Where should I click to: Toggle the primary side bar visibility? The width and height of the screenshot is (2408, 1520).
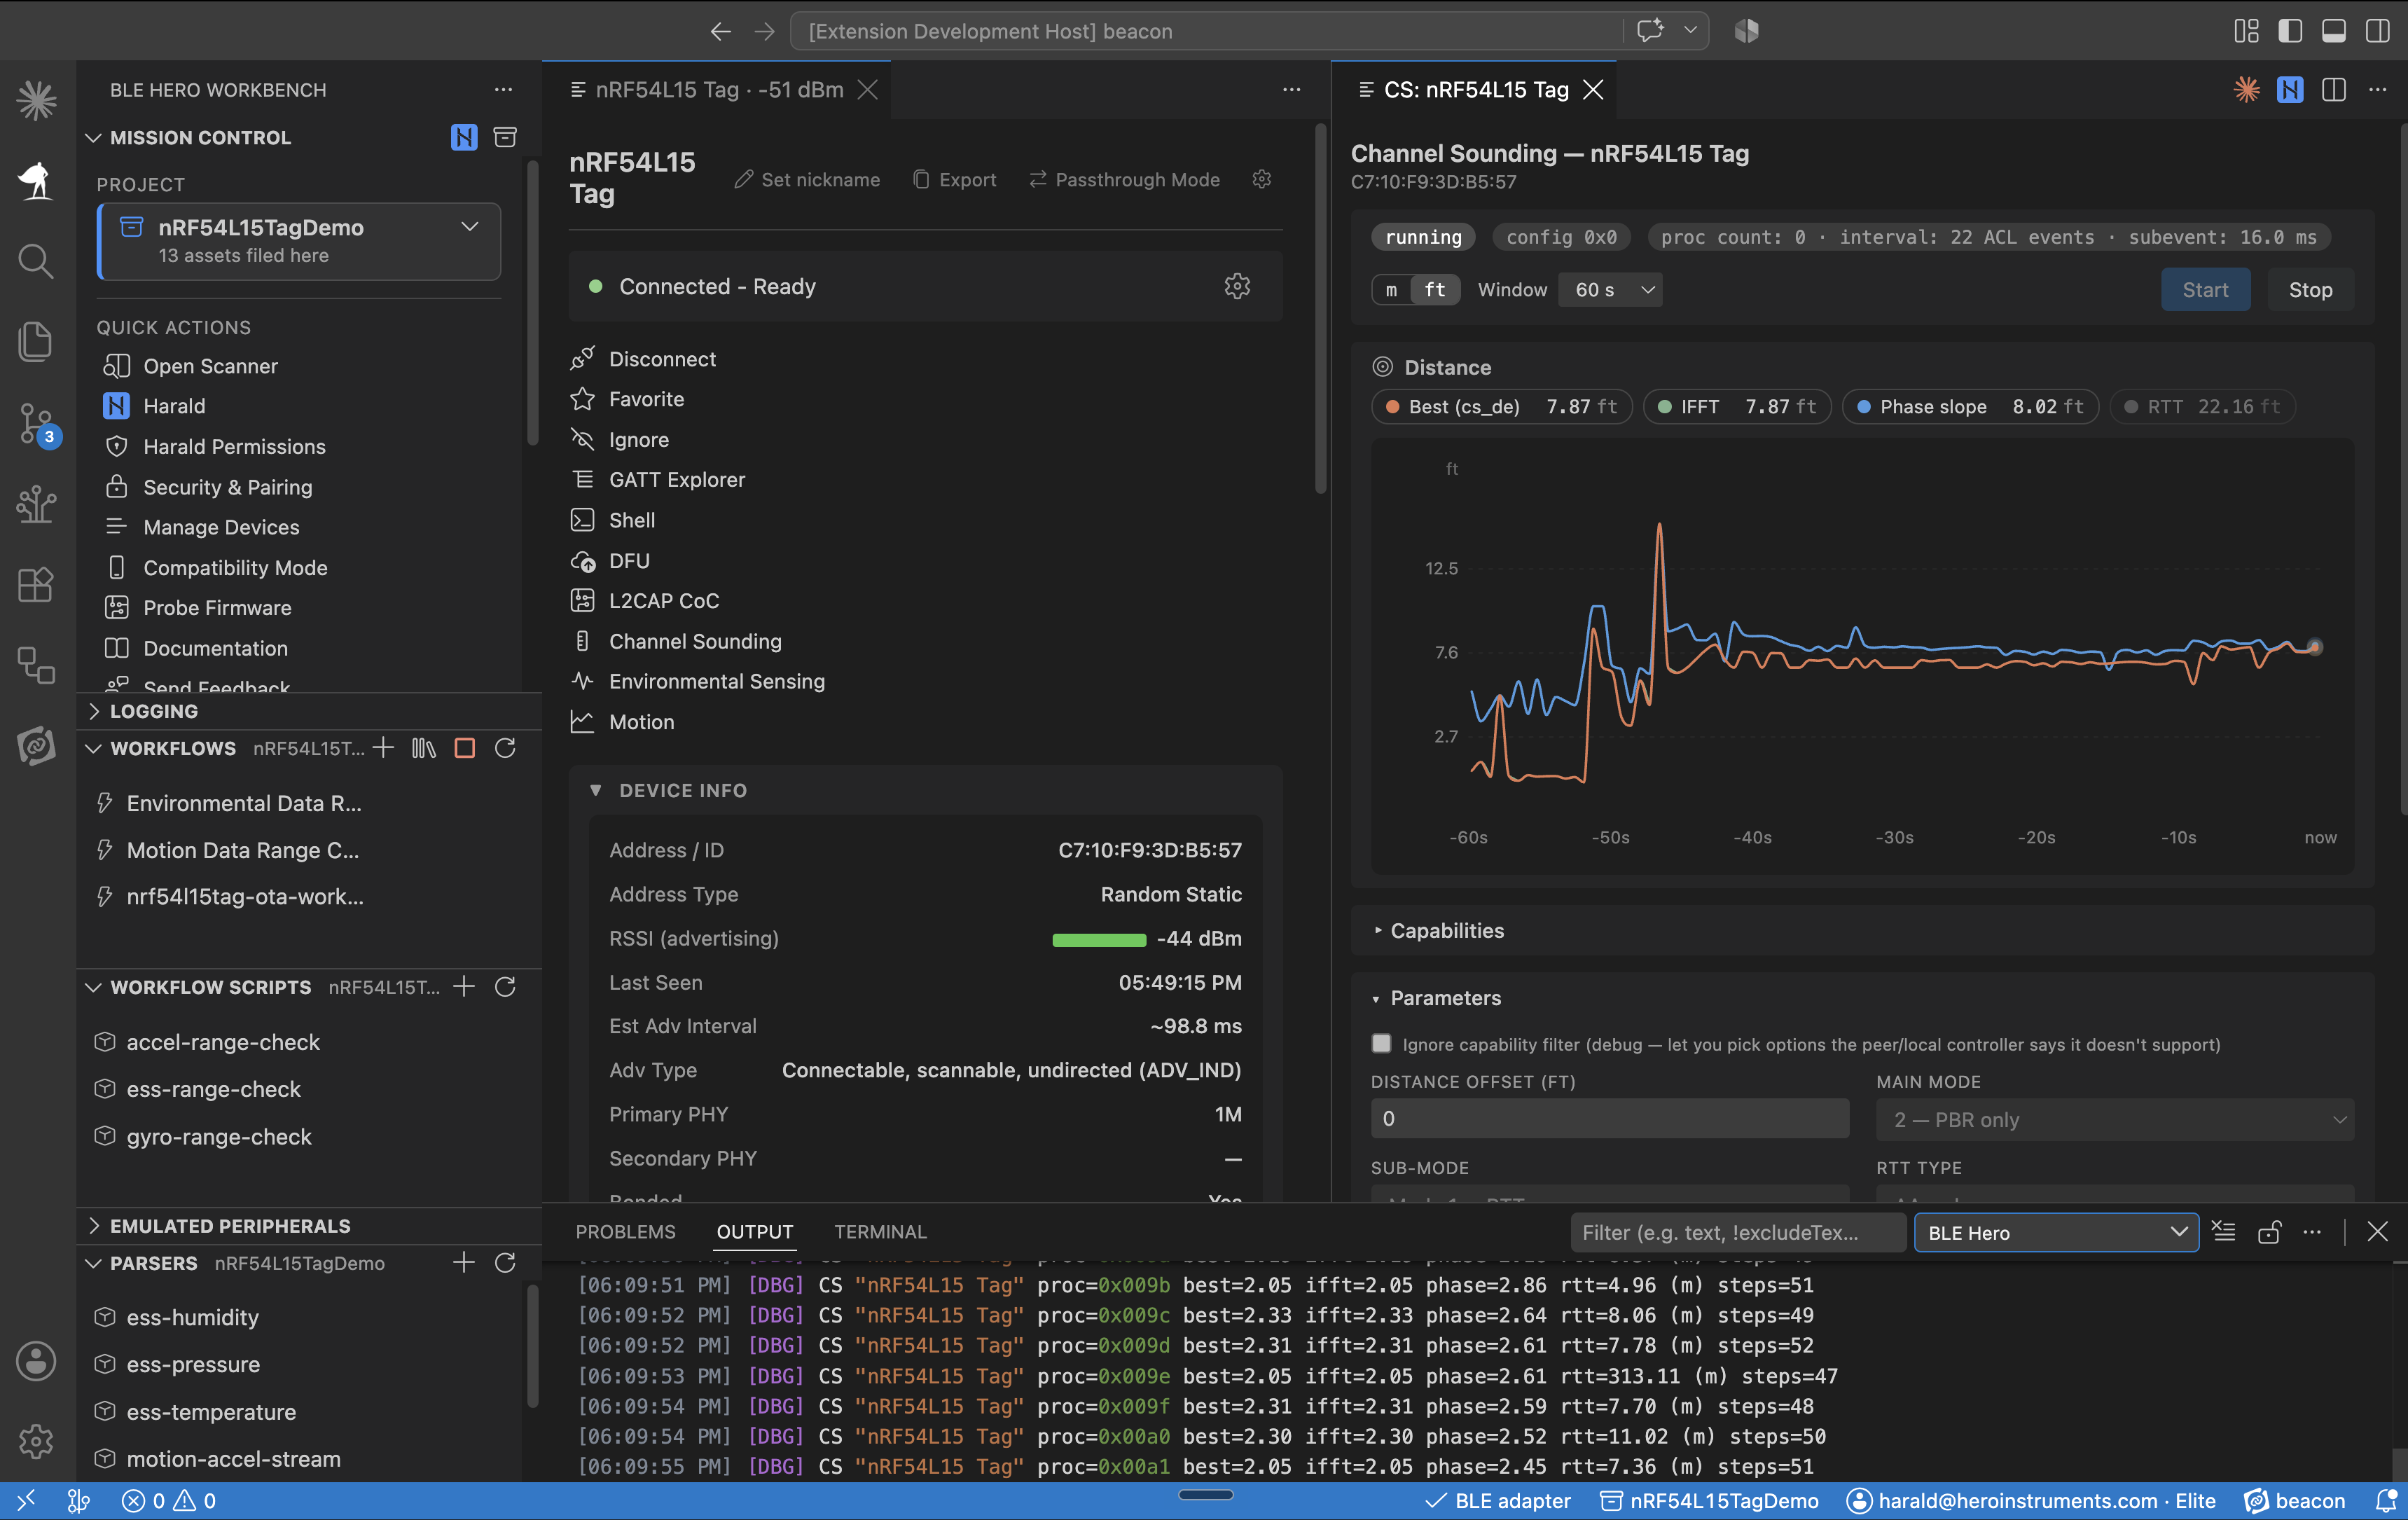[x=2290, y=31]
